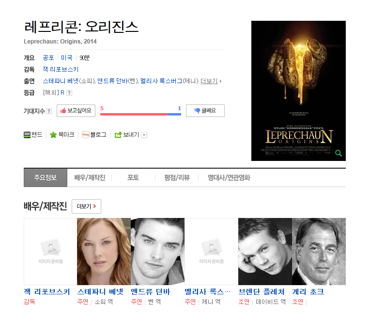Share to blog via 블로그 icon

pyautogui.click(x=85, y=135)
